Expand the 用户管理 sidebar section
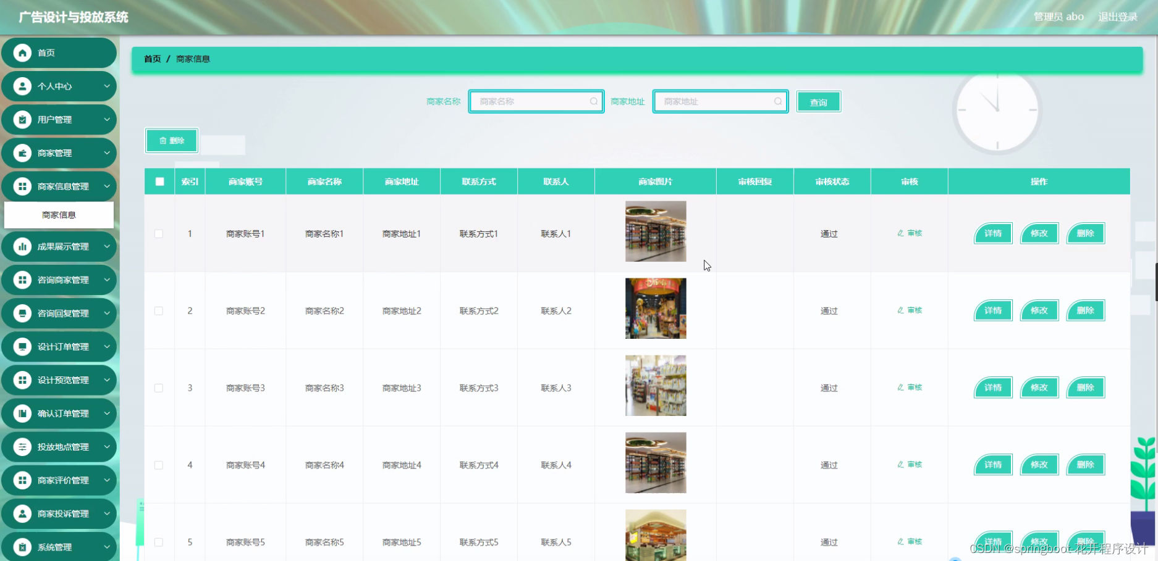Screen dimensions: 1158x561 pos(59,119)
